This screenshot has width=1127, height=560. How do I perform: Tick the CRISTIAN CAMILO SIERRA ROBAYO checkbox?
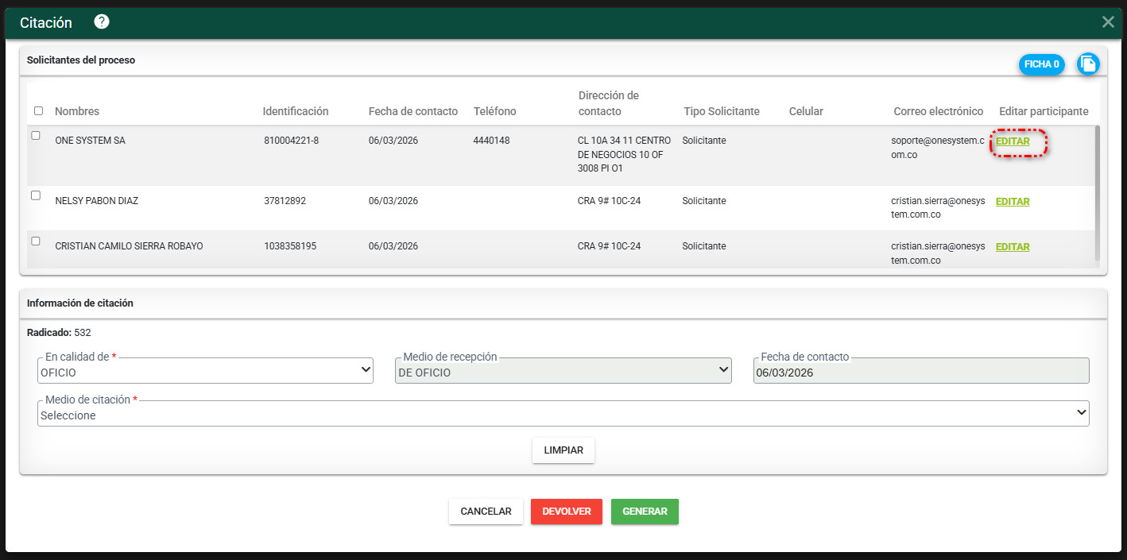click(x=36, y=241)
